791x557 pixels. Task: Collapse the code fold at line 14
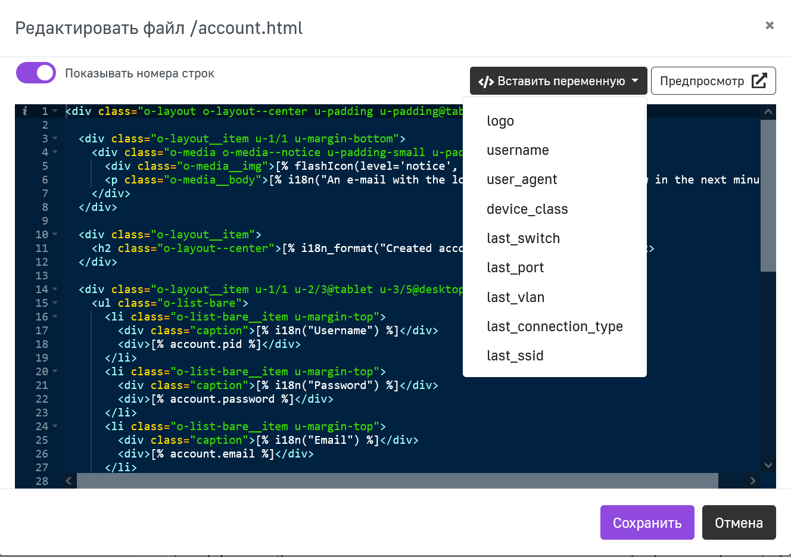[x=55, y=290]
